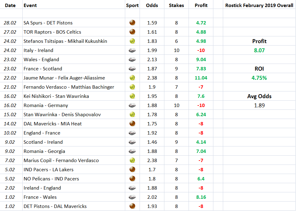296x211 pixels.
Task: Click tennis ball icon for Tsitsipas - Kukushkin row
Action: (x=132, y=41)
